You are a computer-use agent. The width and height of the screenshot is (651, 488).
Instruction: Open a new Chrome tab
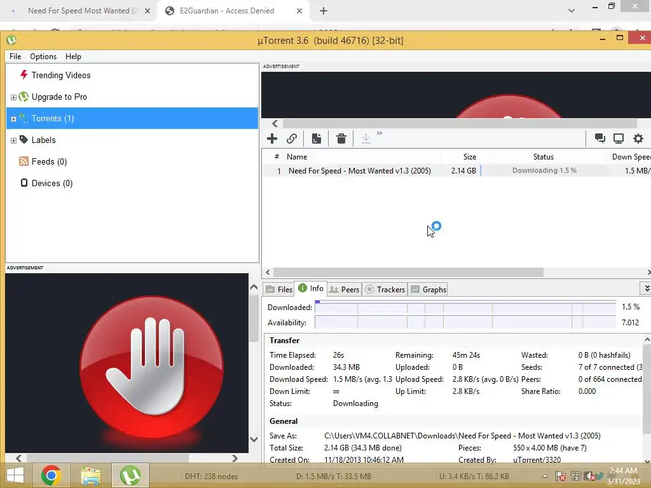[x=324, y=11]
